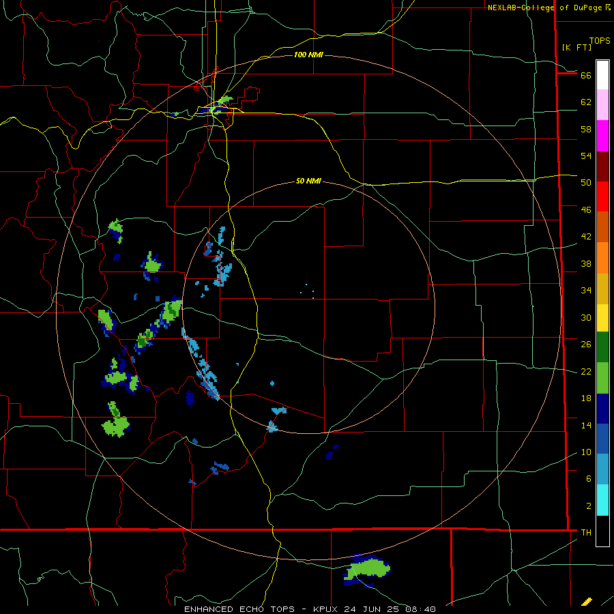614x614 pixels.
Task: Click the "10" legend value
Action: (x=586, y=452)
